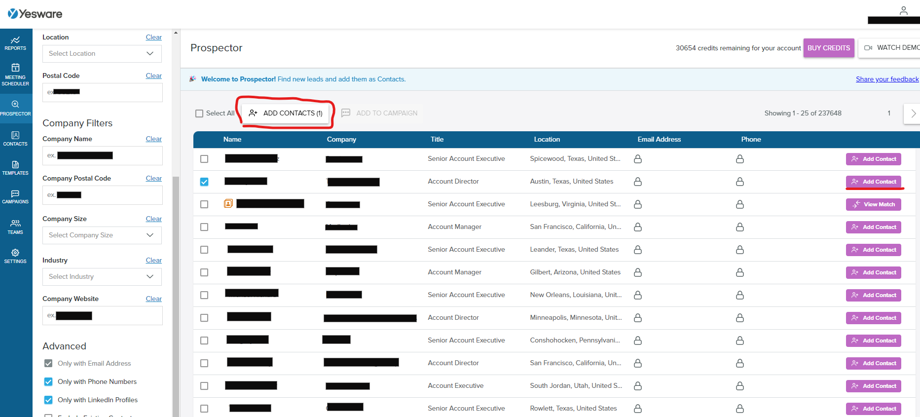The image size is (920, 417).
Task: Open the Share your feedback link
Action: click(x=887, y=79)
